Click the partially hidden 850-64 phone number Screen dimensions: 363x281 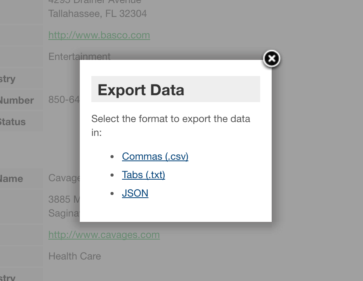[64, 100]
